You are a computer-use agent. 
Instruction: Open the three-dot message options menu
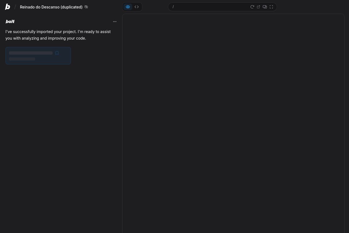click(x=115, y=22)
